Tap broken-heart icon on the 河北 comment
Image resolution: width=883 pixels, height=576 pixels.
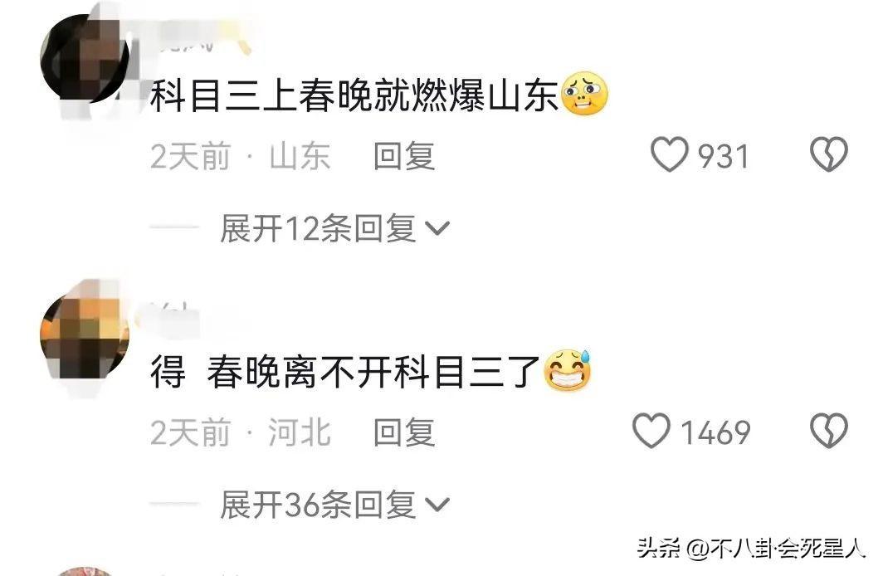coord(828,431)
